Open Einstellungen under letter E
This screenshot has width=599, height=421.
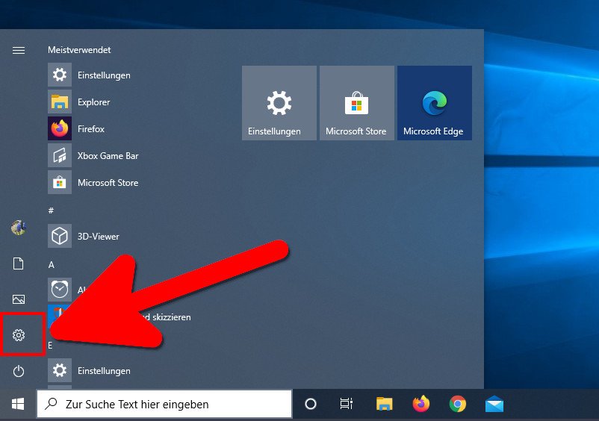pyautogui.click(x=89, y=371)
